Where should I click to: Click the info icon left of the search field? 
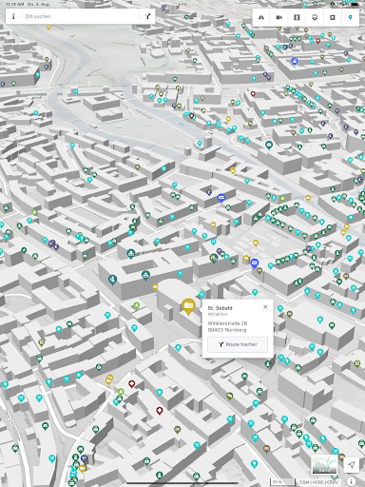pos(13,16)
